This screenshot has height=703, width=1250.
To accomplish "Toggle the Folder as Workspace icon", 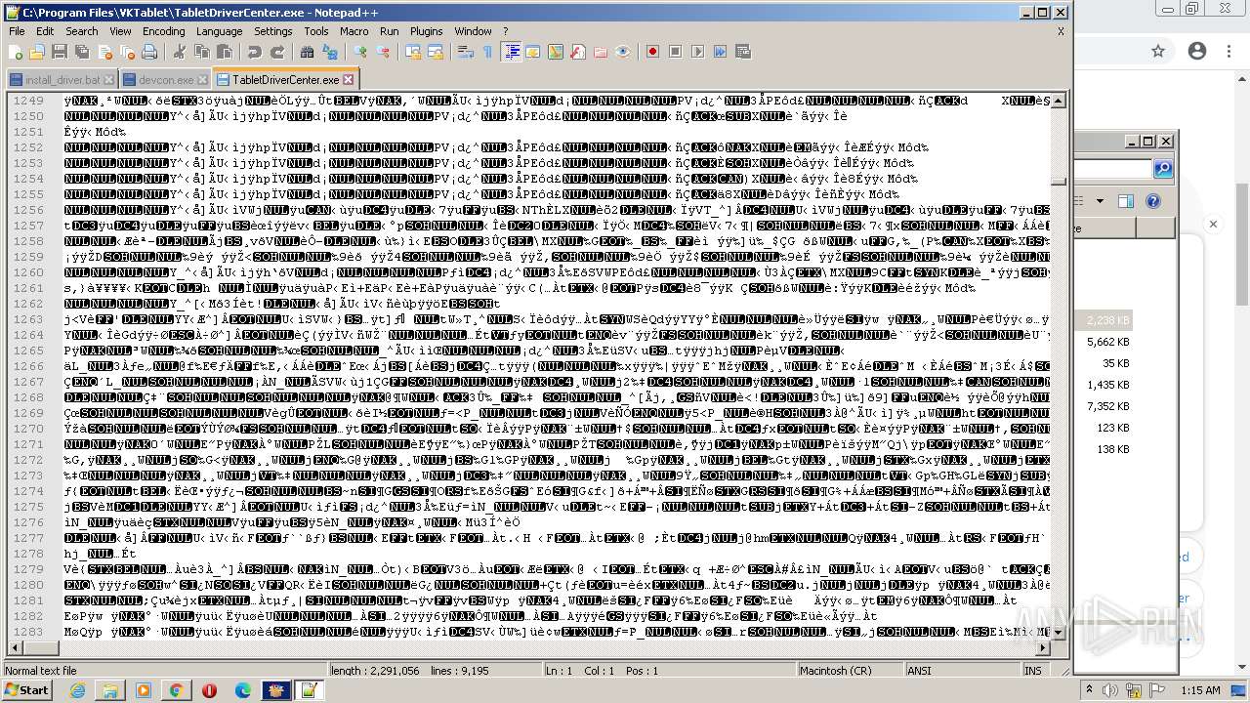I will click(601, 52).
